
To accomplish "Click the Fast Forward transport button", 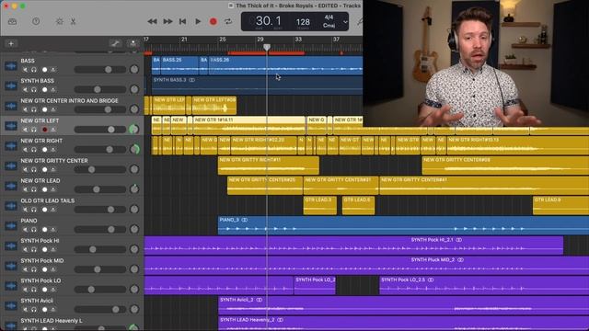I will 167,21.
